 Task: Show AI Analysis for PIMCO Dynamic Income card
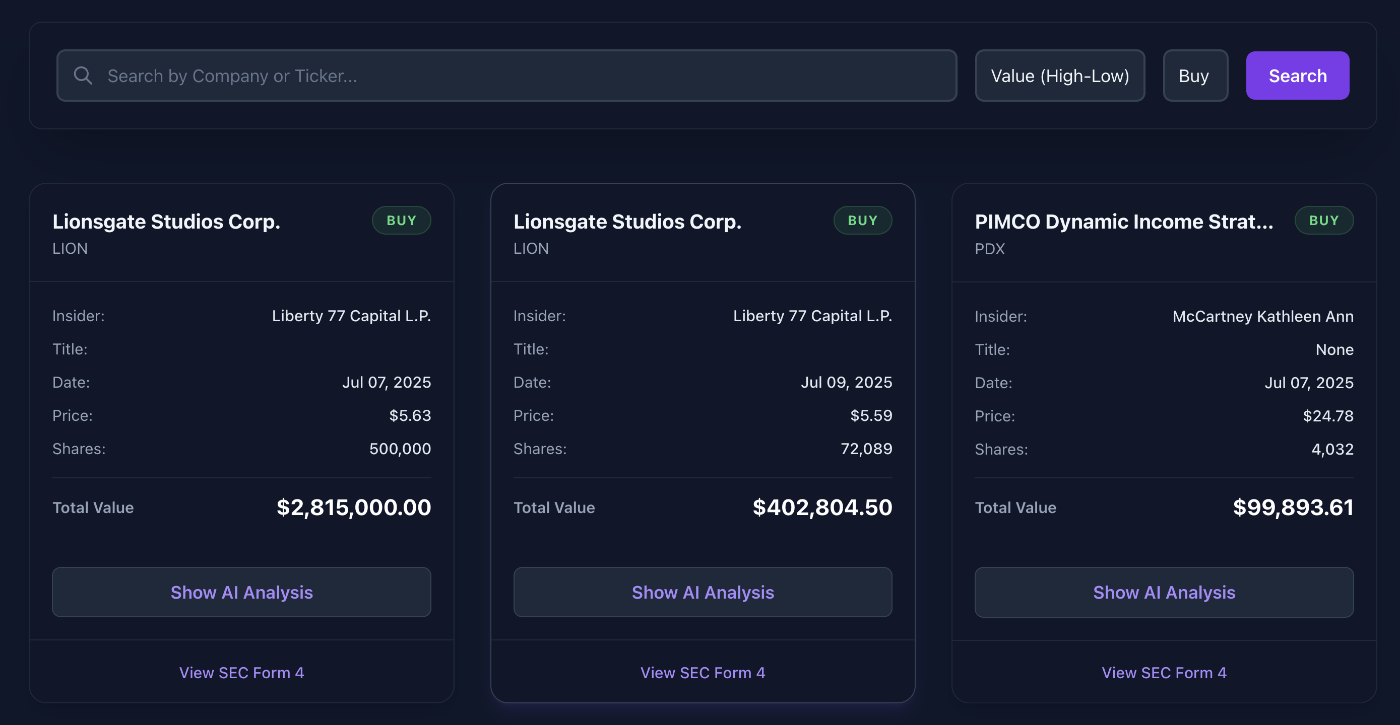click(1164, 592)
